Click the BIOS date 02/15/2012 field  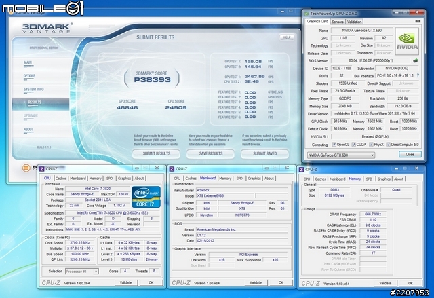pyautogui.click(x=242, y=241)
